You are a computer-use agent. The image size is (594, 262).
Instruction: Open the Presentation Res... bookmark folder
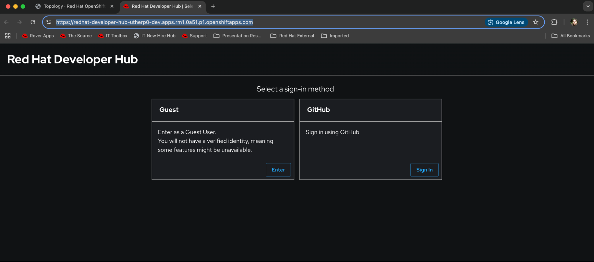pos(237,36)
